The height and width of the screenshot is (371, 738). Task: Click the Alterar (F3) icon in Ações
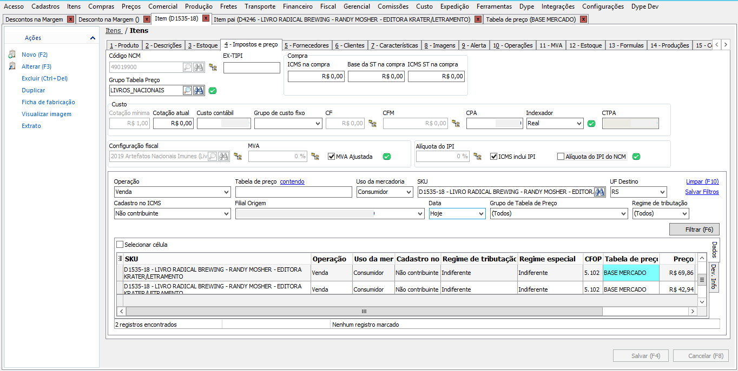pyautogui.click(x=12, y=66)
